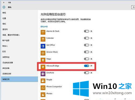Viewport: 135px width, 100px height.
Task: Click the Maps app icon
Action: (x=43, y=60)
